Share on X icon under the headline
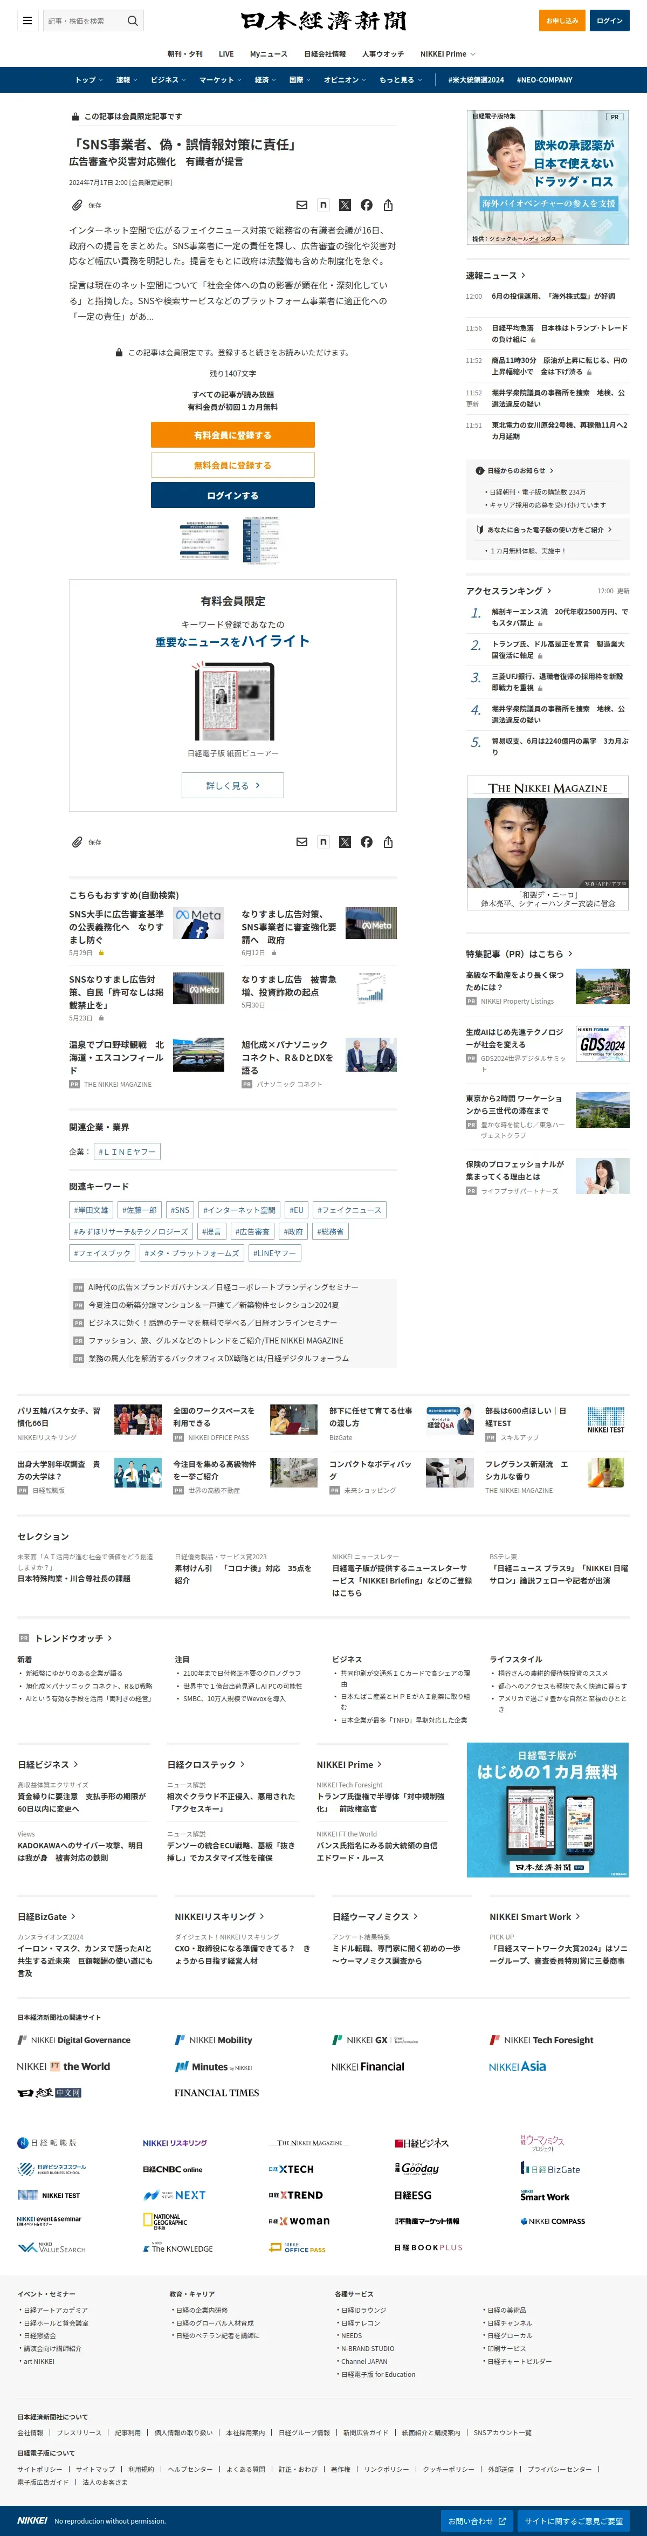This screenshot has width=647, height=2536. click(345, 205)
